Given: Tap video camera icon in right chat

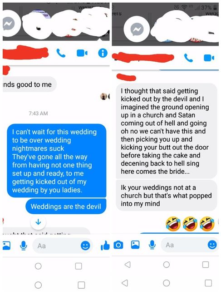Looking at the screenshot, I should 209,58.
